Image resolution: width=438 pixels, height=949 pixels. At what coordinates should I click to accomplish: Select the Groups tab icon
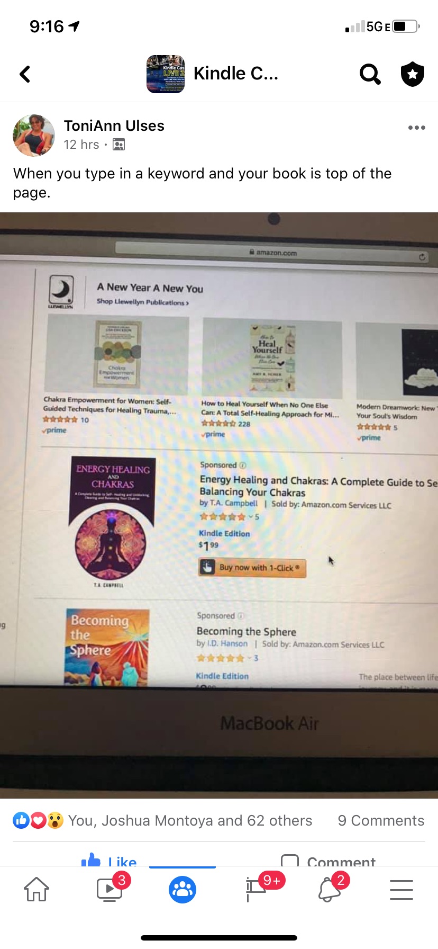(182, 890)
